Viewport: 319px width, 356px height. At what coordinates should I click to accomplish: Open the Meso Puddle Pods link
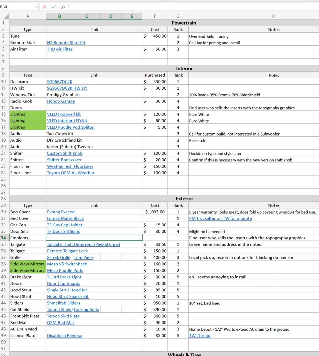pos(65,271)
